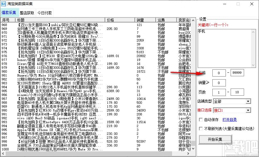The width and height of the screenshot is (259, 157).
Task: Start collection with the 开始采集 button
Action: pyautogui.click(x=215, y=139)
